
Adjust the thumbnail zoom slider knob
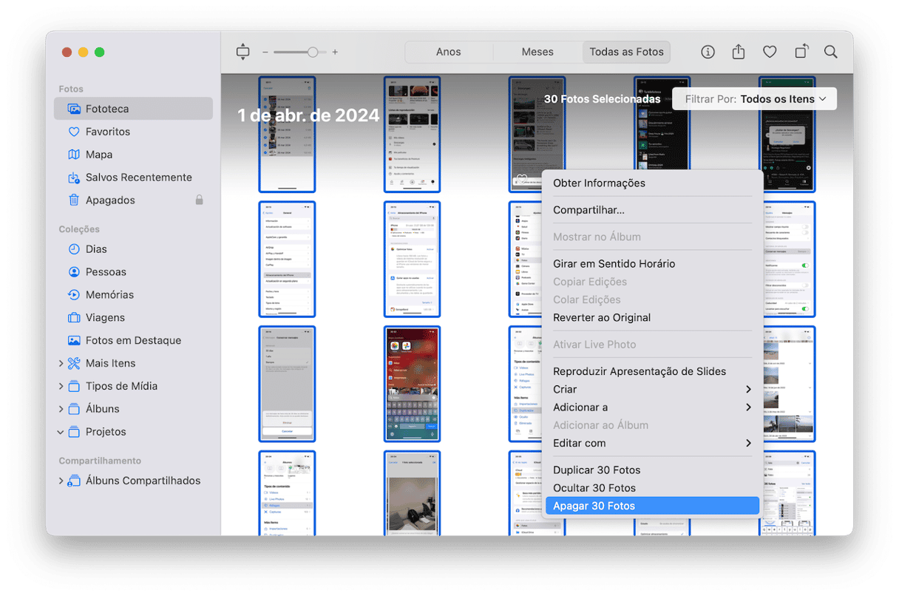click(313, 52)
